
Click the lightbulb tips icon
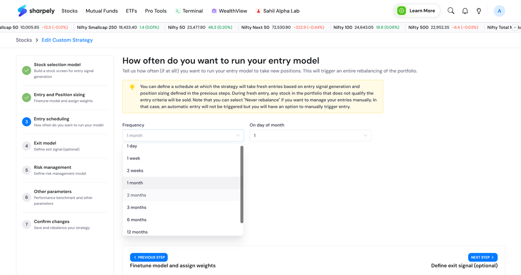479,11
